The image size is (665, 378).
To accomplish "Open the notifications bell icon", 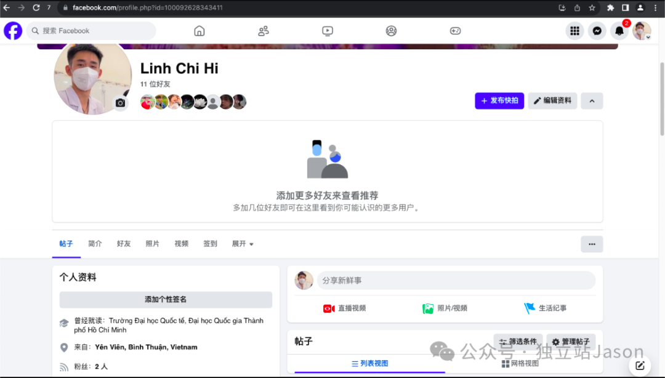I will [619, 30].
